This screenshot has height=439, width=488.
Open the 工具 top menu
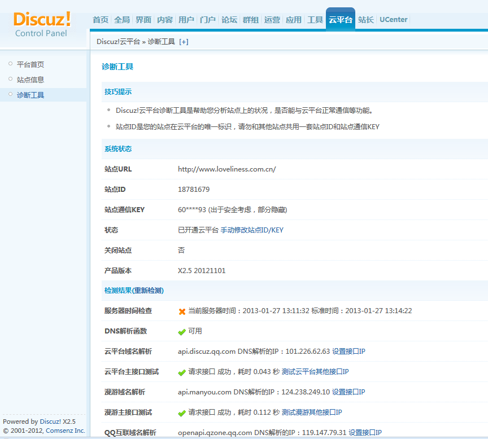point(315,20)
